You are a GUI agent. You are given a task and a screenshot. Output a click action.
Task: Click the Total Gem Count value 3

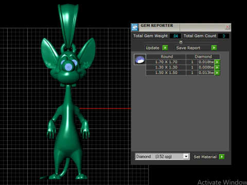coord(223,36)
